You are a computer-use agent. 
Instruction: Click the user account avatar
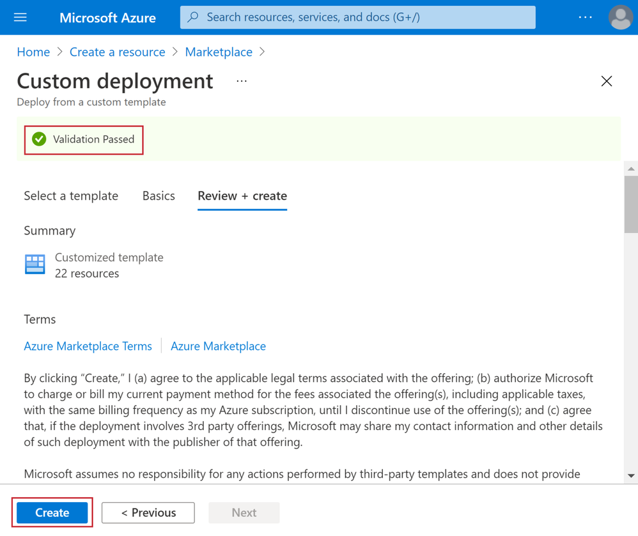[619, 17]
